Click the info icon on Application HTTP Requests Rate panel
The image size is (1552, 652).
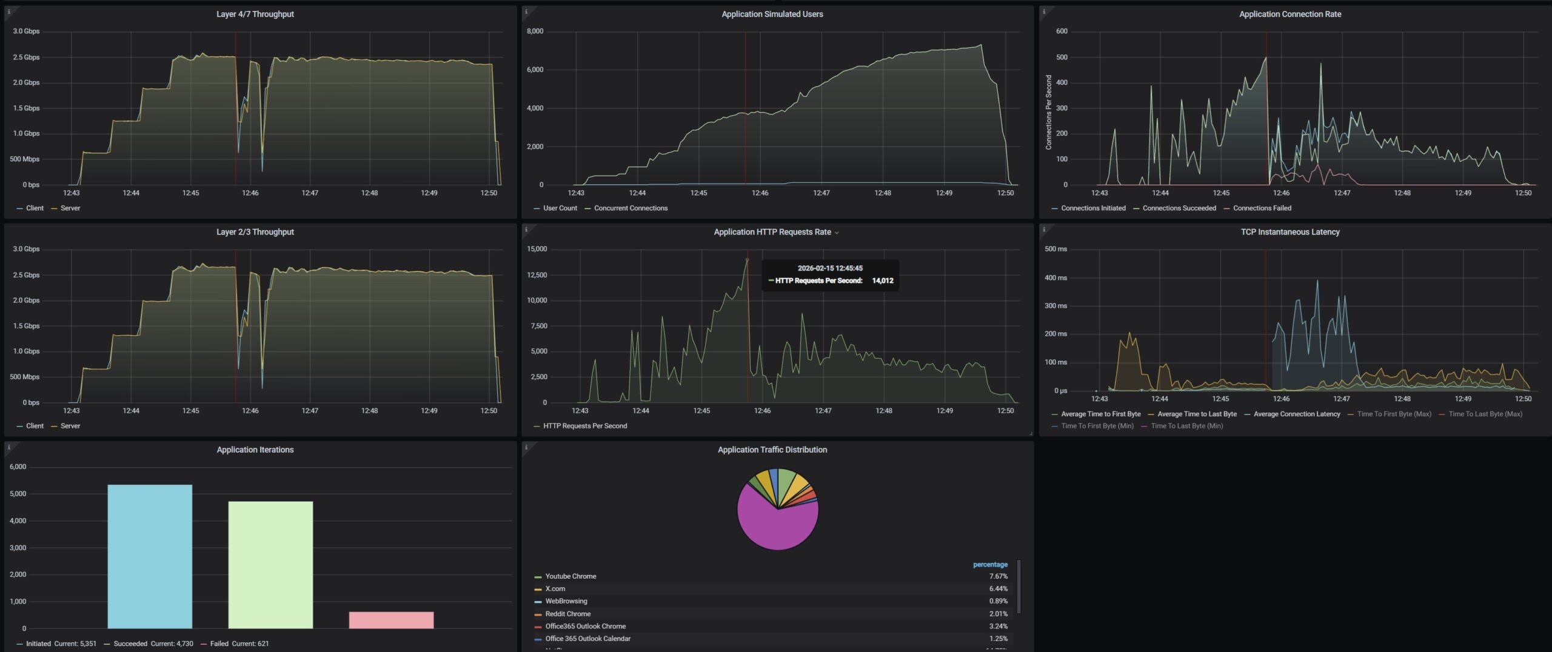[x=526, y=229]
